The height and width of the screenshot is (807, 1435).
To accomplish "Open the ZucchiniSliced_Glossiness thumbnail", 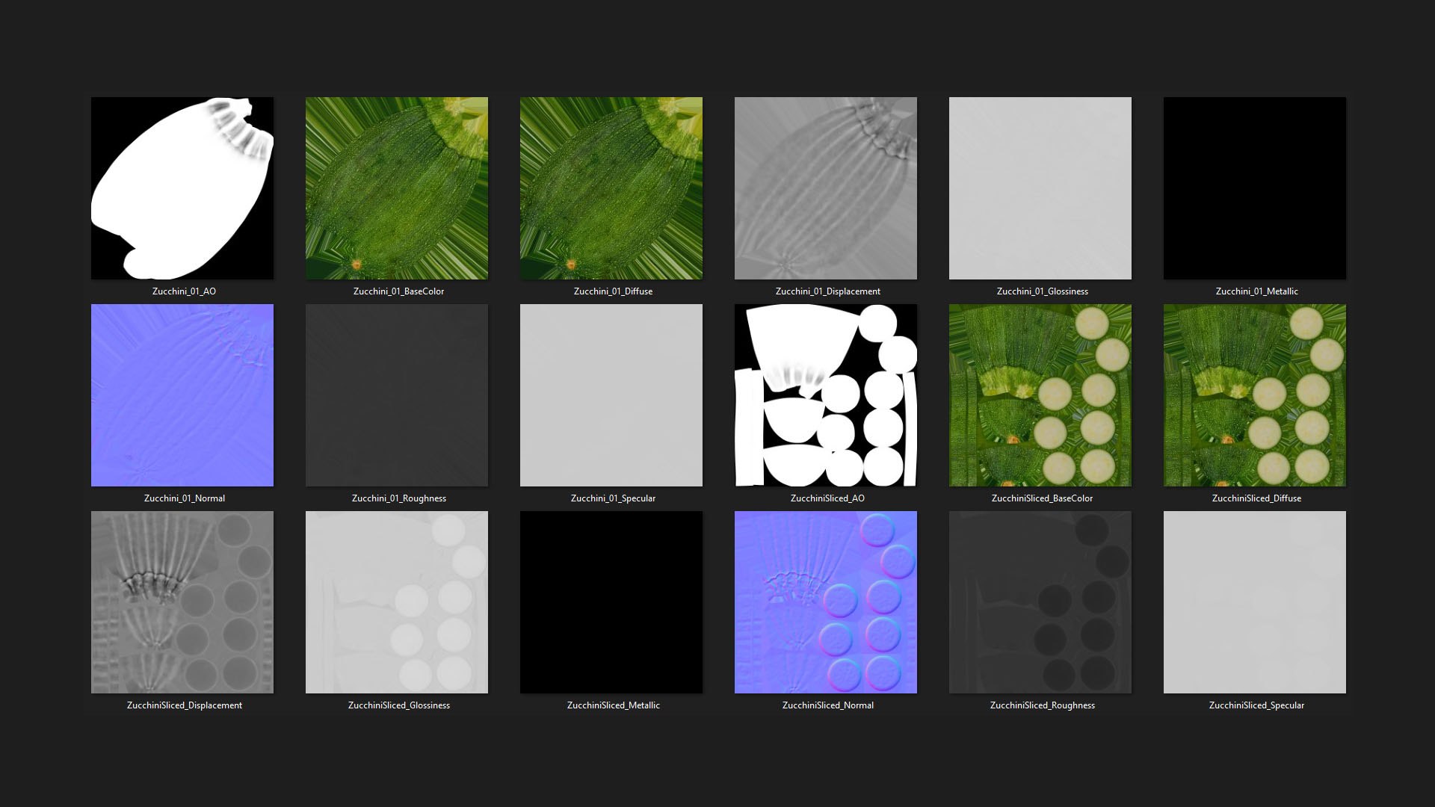I will pos(397,602).
